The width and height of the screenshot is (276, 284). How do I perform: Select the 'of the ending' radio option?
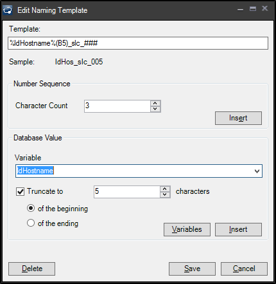[x=31, y=223]
